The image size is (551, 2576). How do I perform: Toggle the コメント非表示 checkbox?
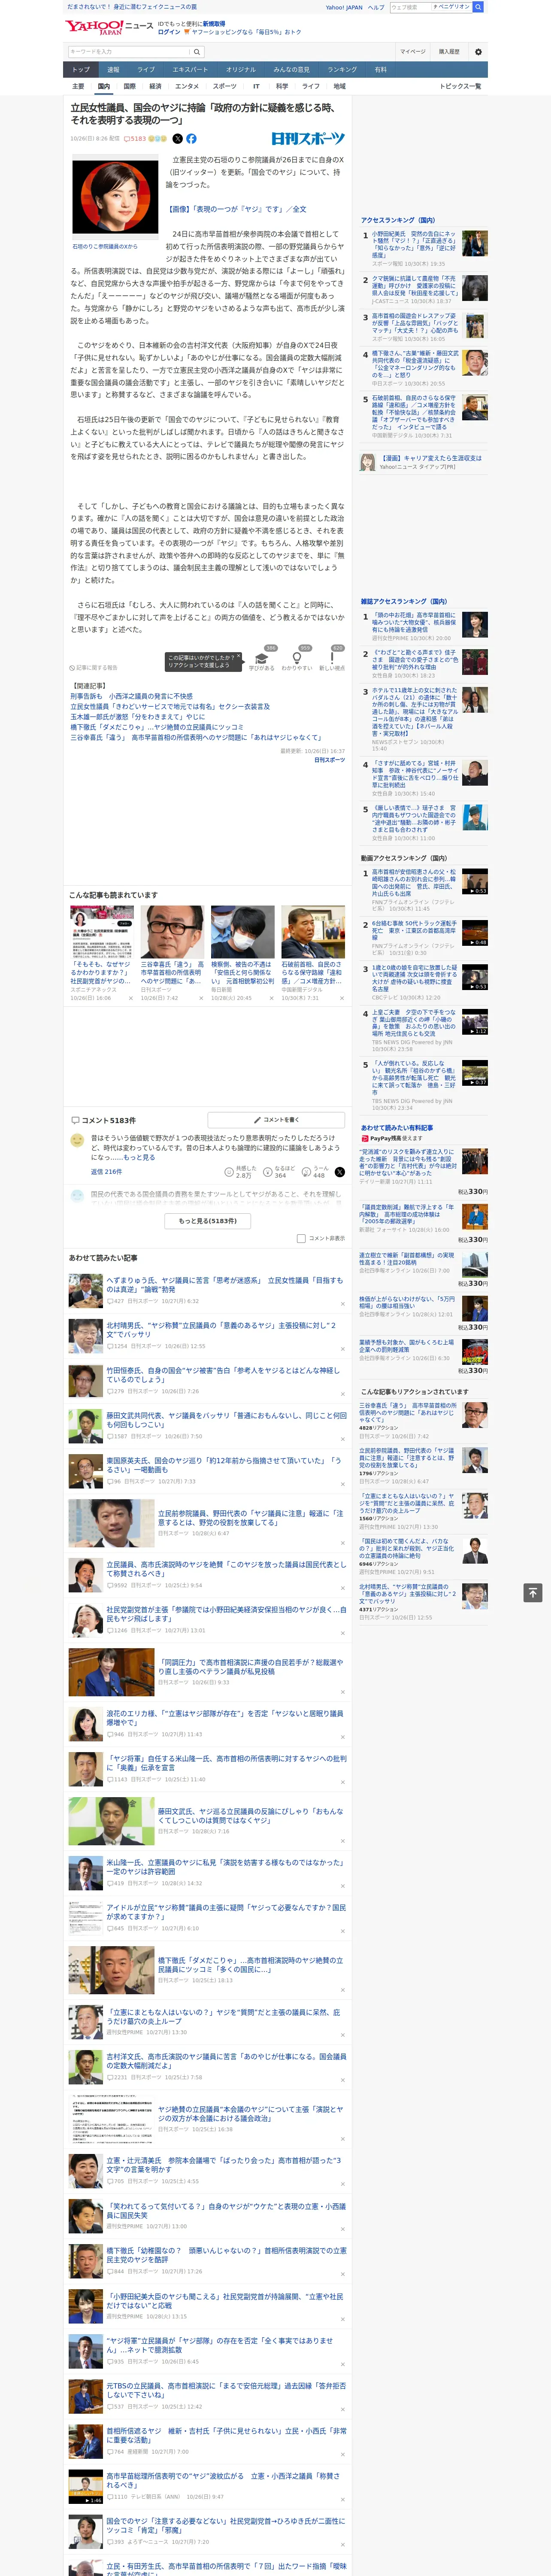[301, 1238]
